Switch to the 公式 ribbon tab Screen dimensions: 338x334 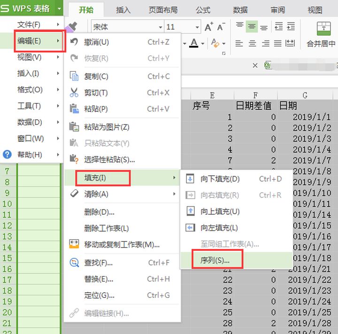tap(203, 10)
